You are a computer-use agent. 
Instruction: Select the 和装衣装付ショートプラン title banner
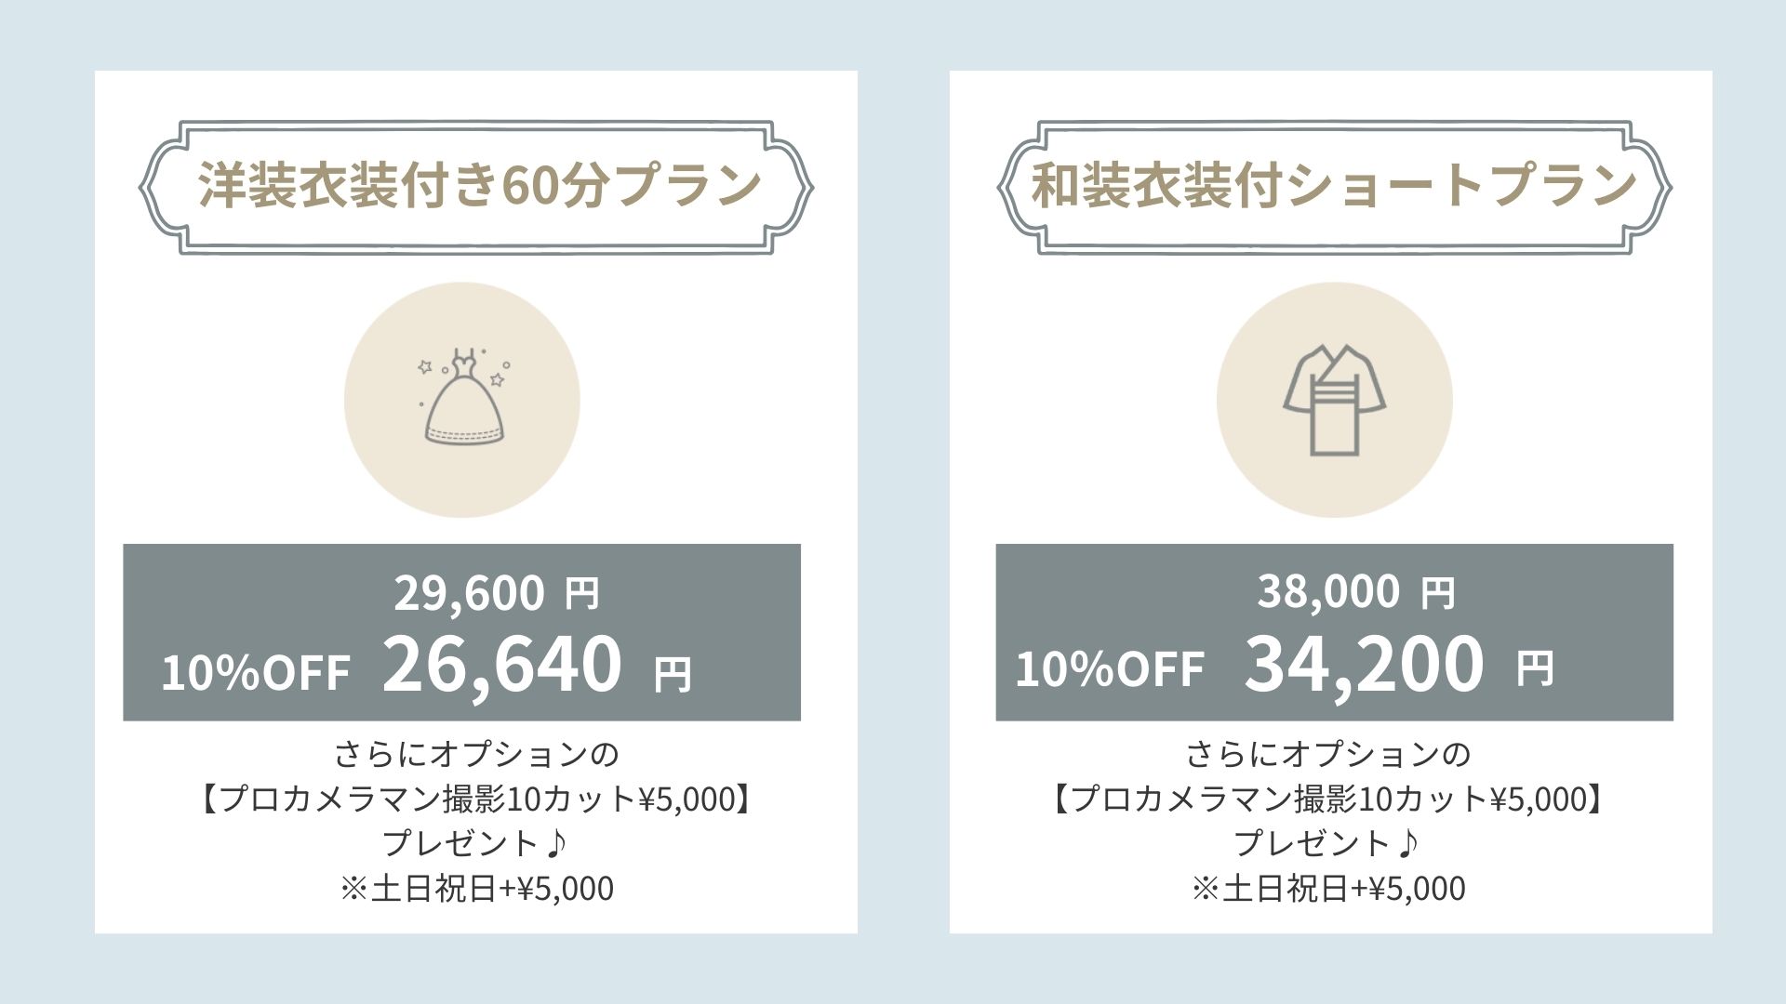coord(1334,187)
